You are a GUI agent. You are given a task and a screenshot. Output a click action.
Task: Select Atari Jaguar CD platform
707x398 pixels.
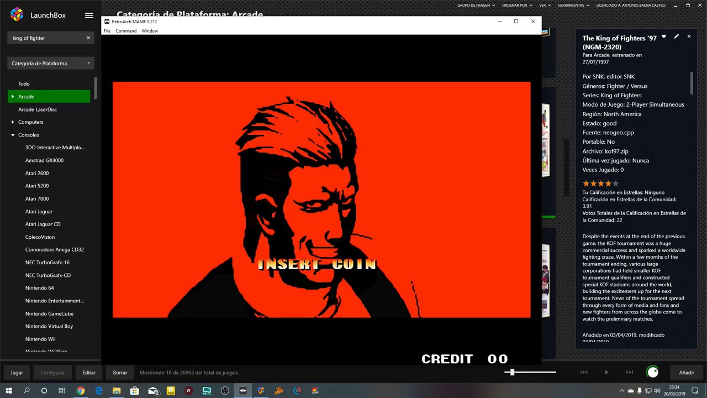(43, 224)
